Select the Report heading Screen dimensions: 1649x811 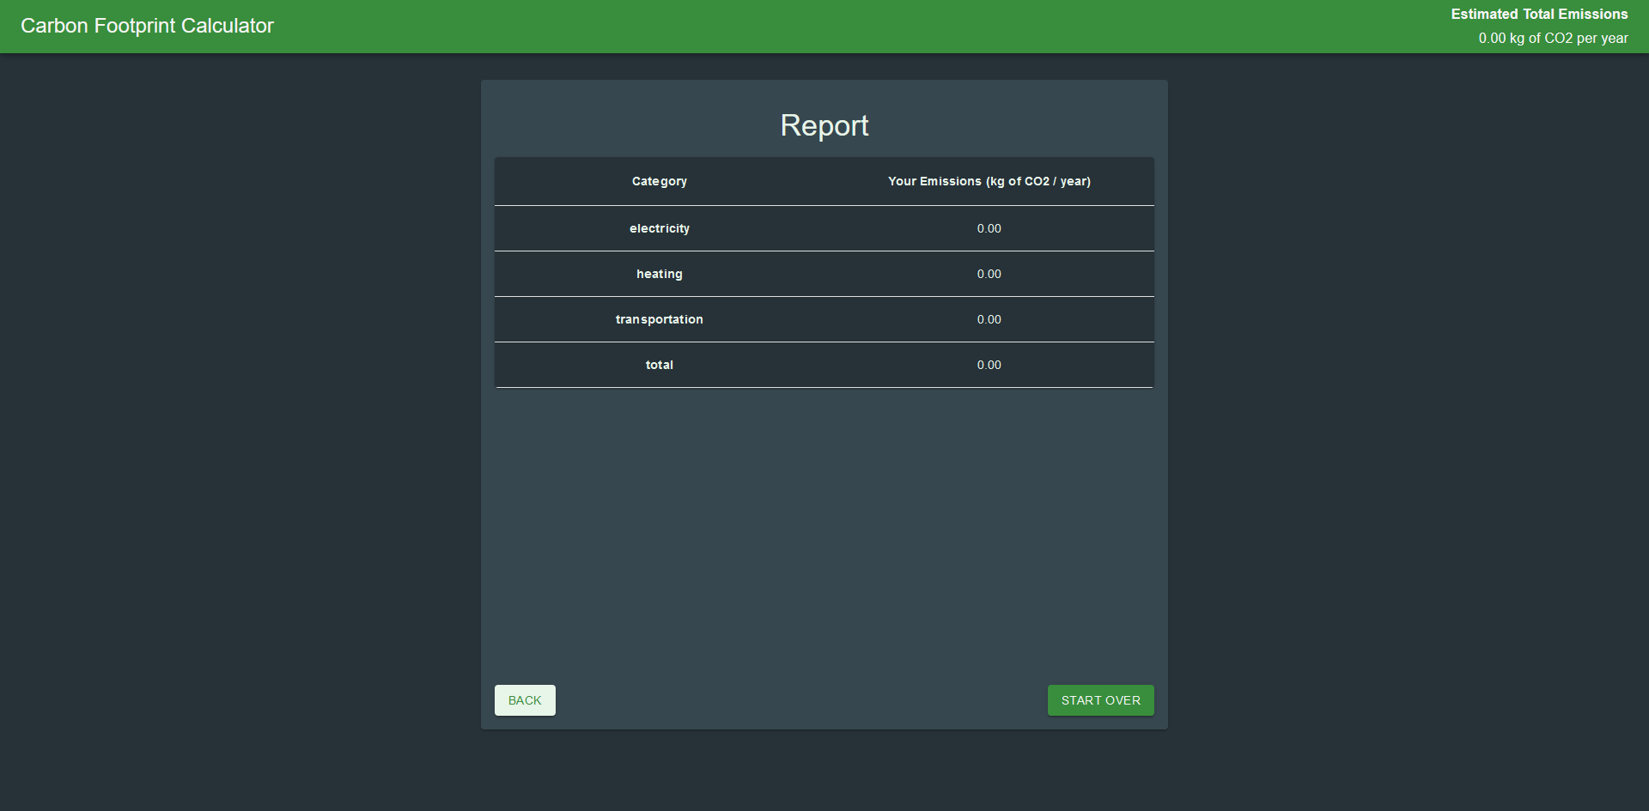pyautogui.click(x=824, y=125)
